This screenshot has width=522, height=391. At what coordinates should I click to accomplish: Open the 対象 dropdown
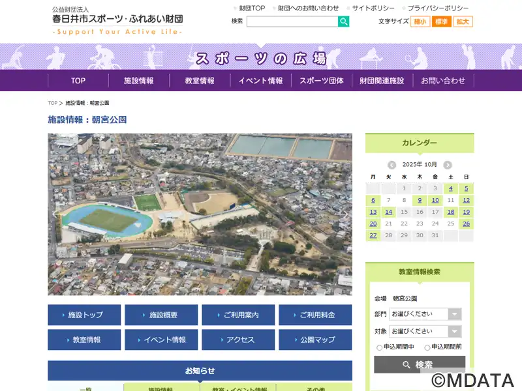pyautogui.click(x=425, y=331)
